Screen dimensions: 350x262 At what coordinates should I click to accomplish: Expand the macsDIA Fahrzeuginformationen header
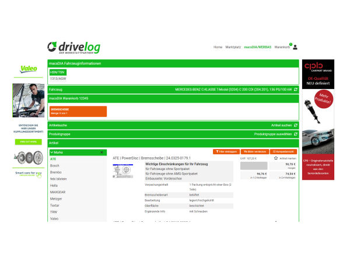(173, 63)
